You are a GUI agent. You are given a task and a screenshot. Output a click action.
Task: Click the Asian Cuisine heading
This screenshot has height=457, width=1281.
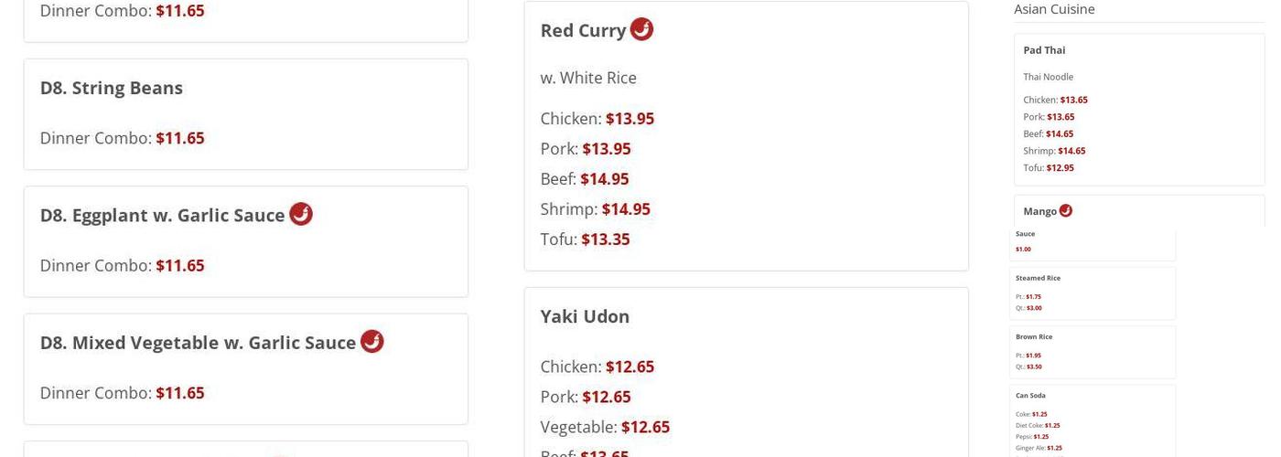1054,9
